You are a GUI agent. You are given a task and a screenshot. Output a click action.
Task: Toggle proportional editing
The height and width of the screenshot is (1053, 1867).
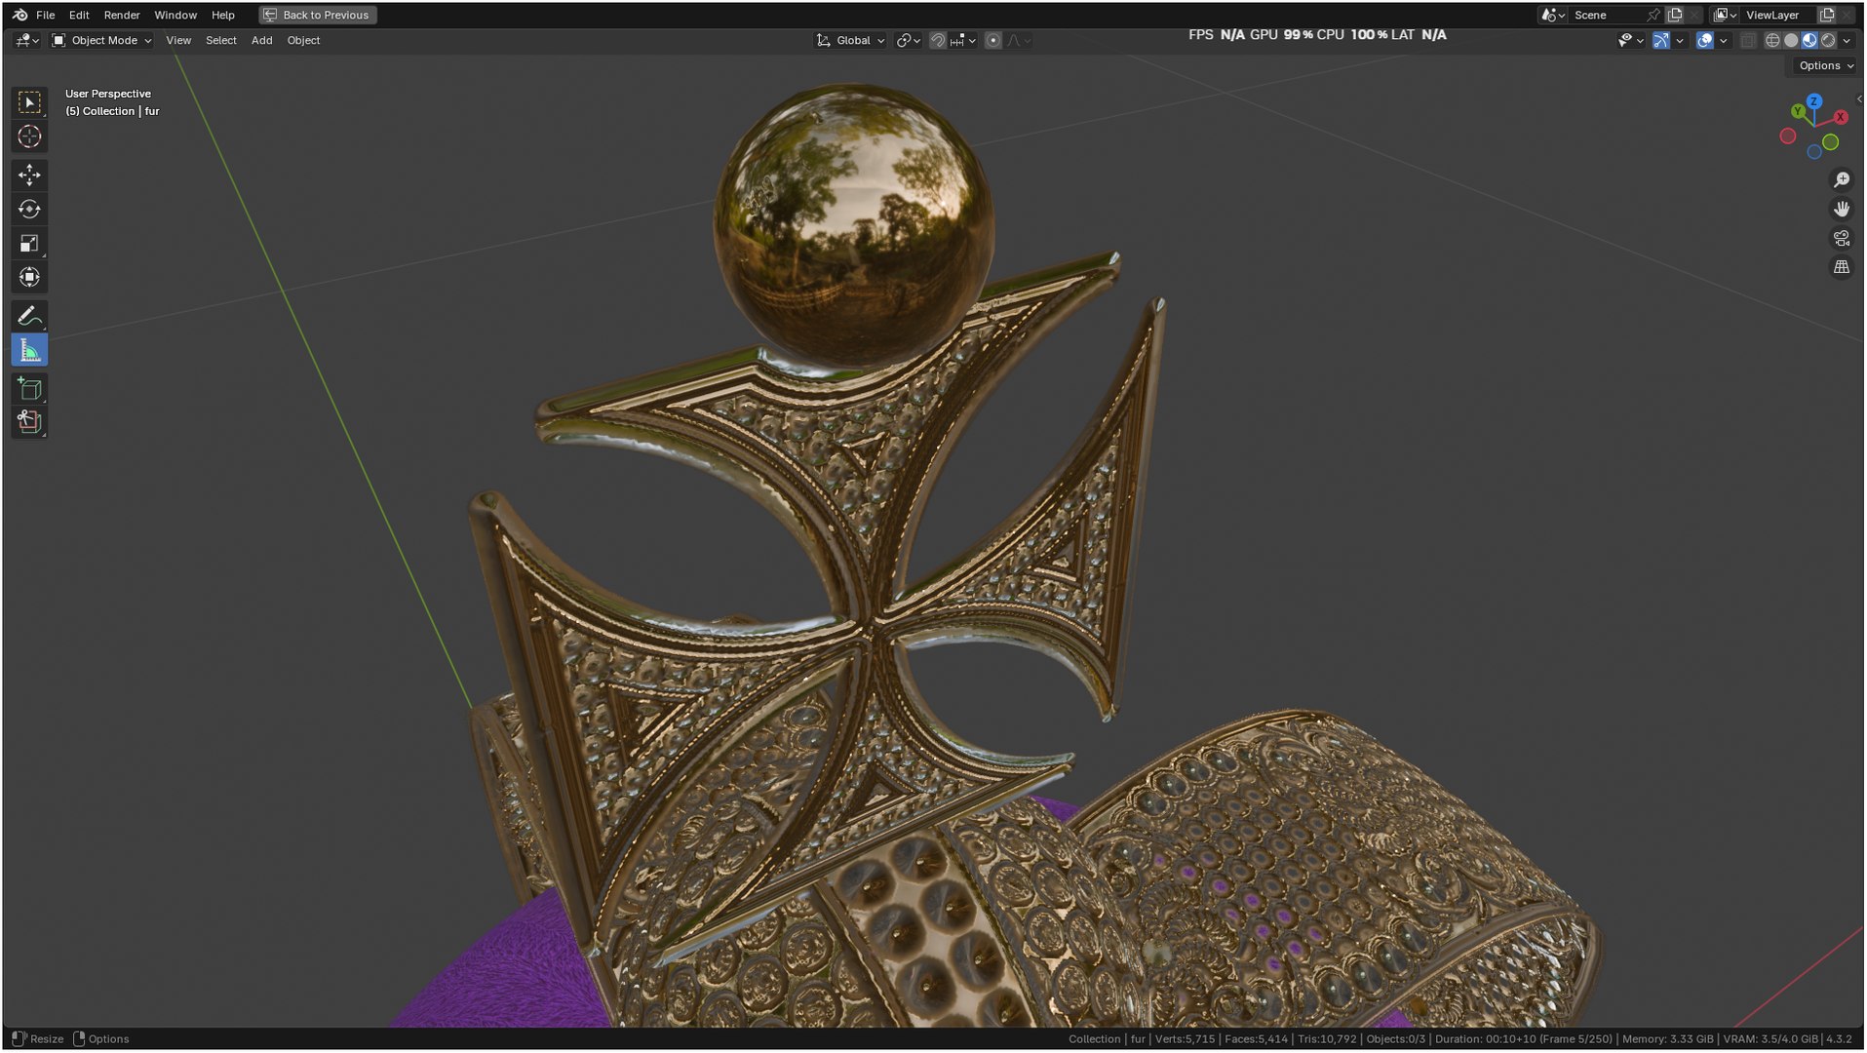tap(992, 40)
